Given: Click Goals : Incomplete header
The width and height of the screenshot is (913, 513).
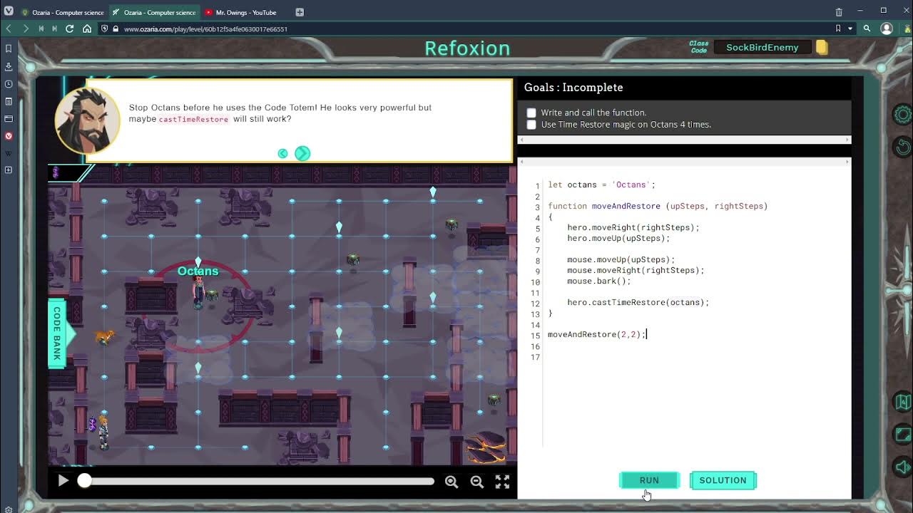Looking at the screenshot, I should (x=573, y=88).
